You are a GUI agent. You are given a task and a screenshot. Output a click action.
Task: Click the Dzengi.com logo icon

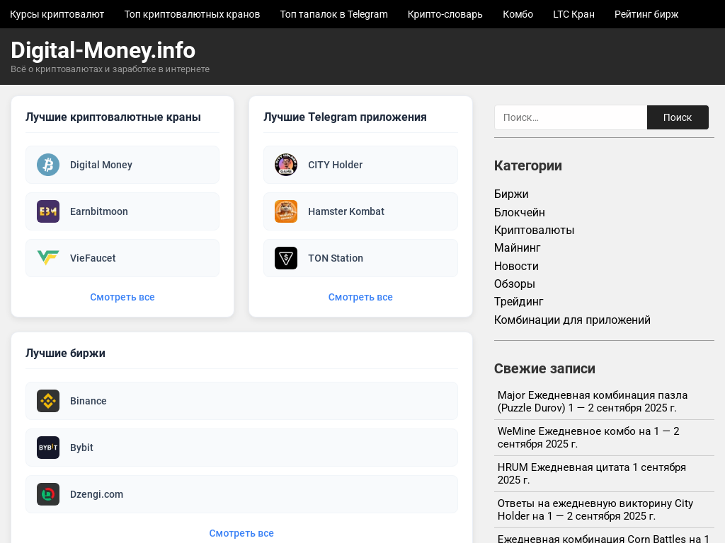tap(48, 494)
